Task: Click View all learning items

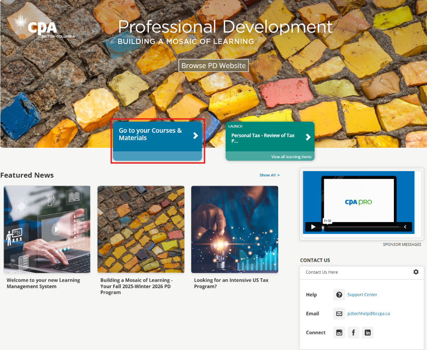Action: click(x=291, y=157)
